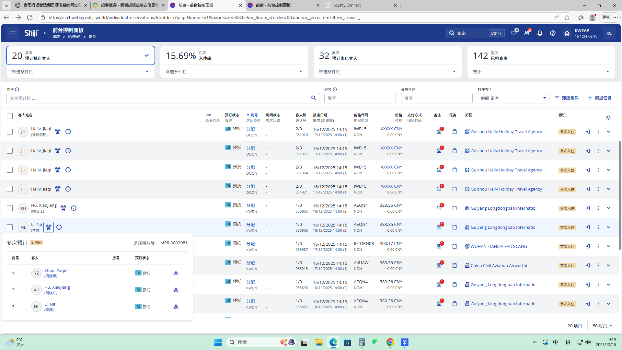Open the 房间 正序 sort dropdown
This screenshot has width=622, height=350.
click(x=513, y=98)
